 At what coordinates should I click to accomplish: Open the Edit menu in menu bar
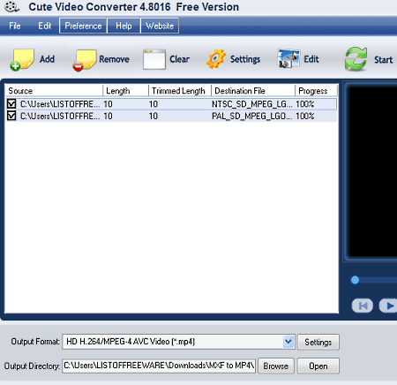(45, 26)
